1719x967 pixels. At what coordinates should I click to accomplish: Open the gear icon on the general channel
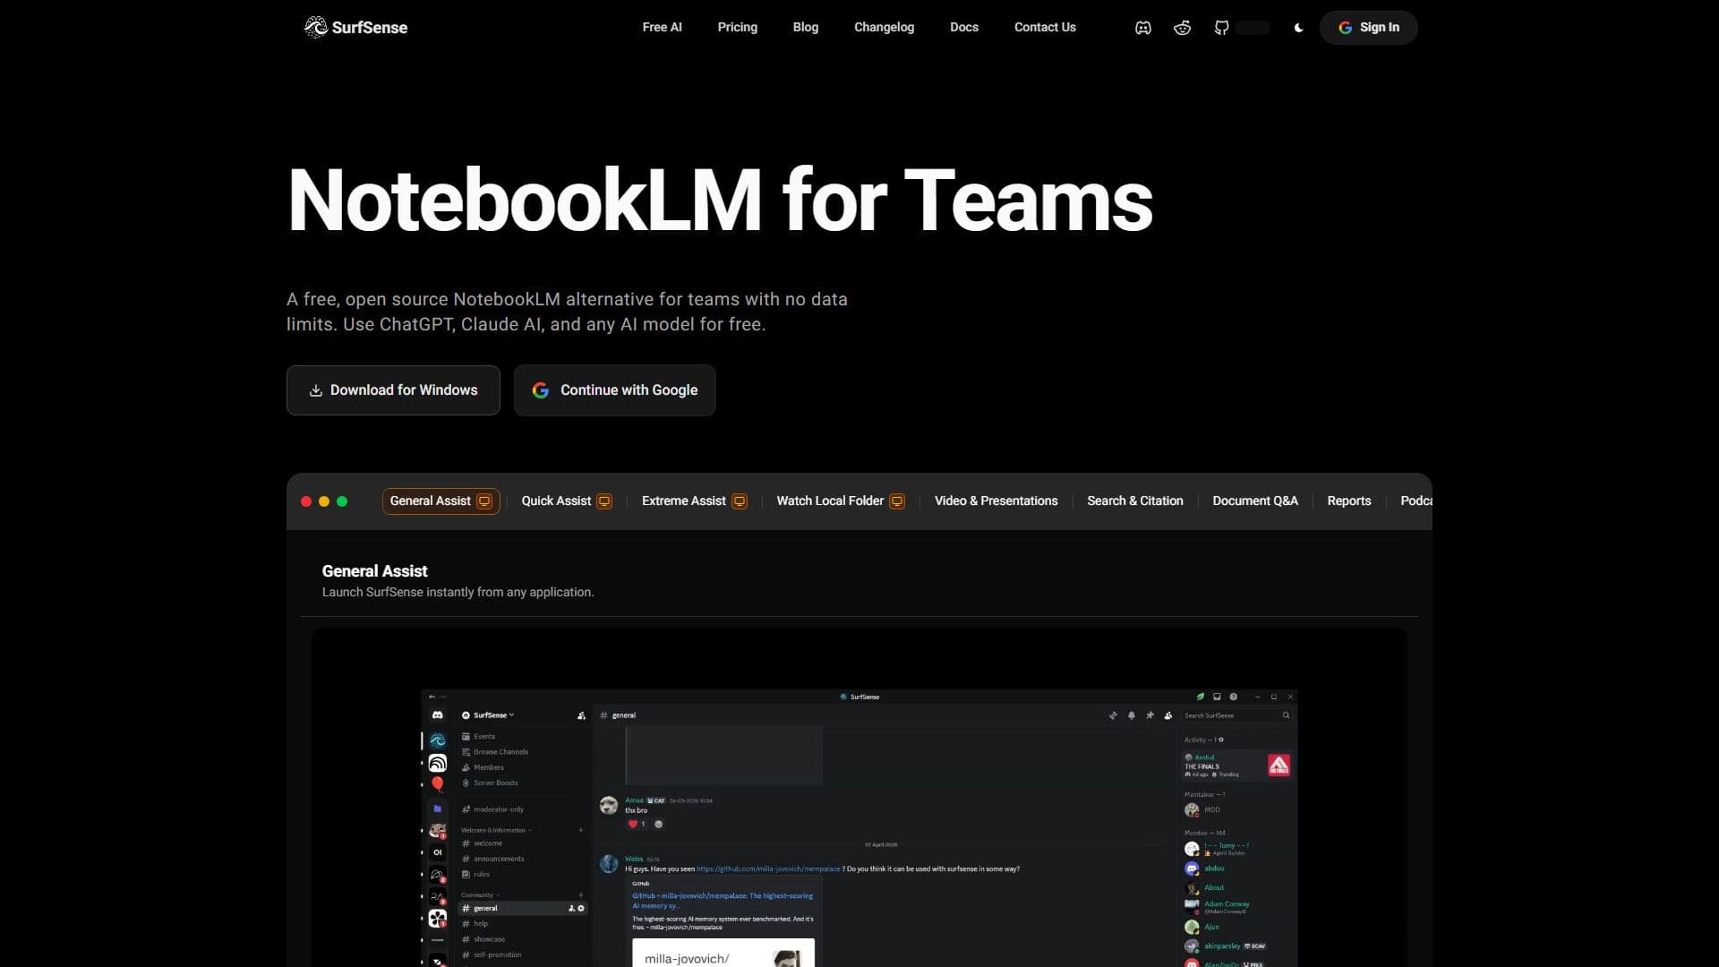click(x=581, y=908)
